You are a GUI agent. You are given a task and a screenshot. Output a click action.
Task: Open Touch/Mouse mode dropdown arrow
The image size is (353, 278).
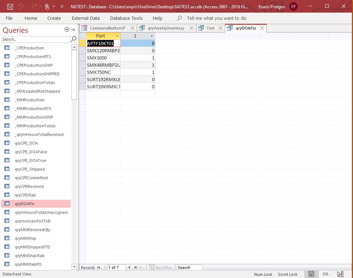(x=53, y=6)
